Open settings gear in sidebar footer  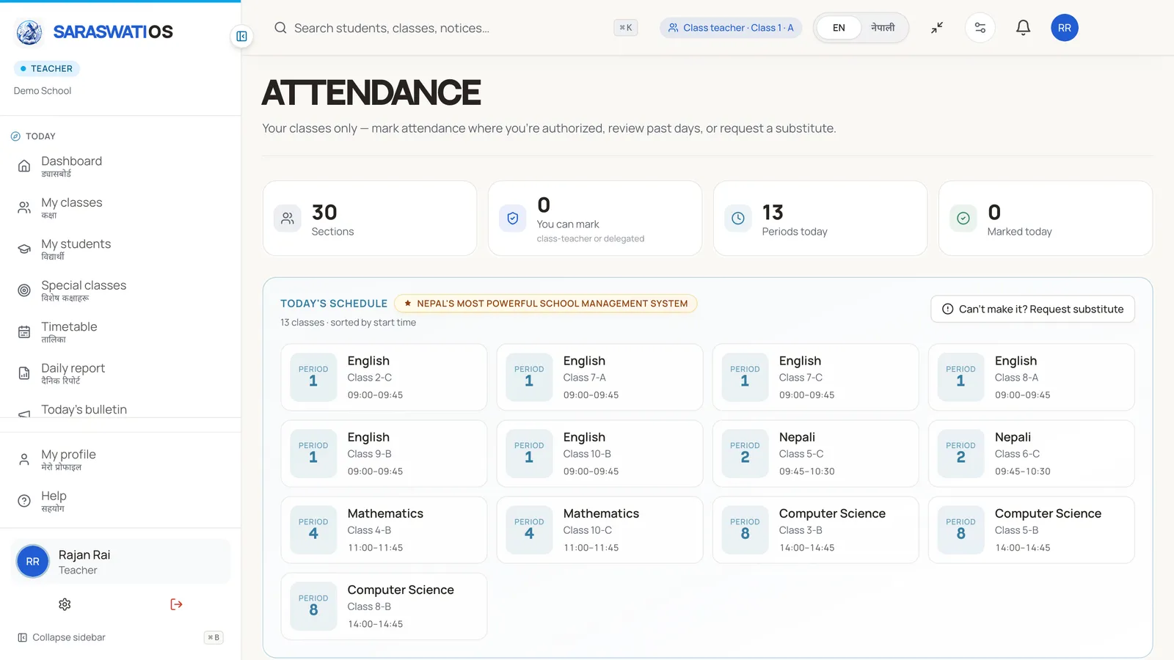pyautogui.click(x=65, y=604)
